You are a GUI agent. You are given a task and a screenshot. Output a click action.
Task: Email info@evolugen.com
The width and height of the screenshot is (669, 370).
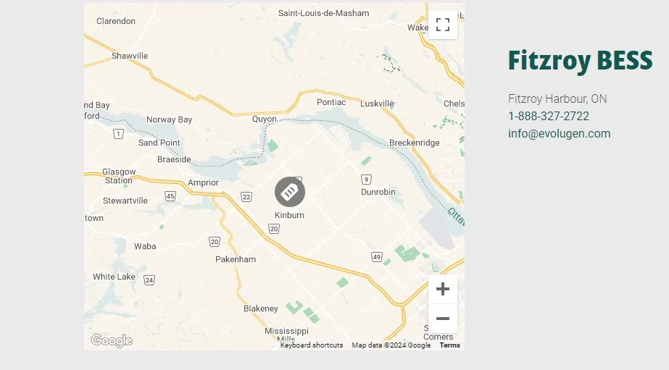click(x=559, y=133)
